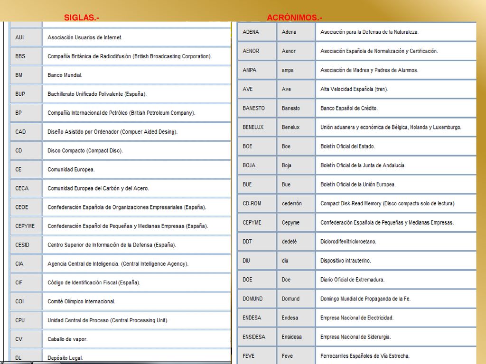Select the CPU abbreviation cell
The height and width of the screenshot is (364, 486).
pyautogui.click(x=26, y=320)
